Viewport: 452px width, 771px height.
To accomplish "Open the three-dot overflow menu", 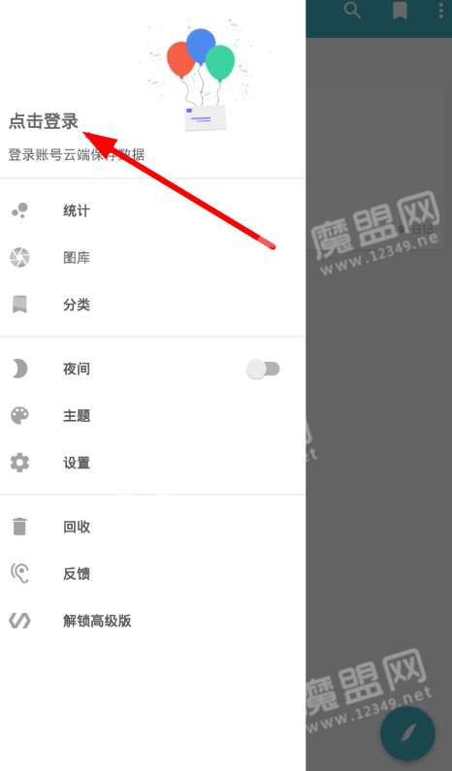I will 441,10.
